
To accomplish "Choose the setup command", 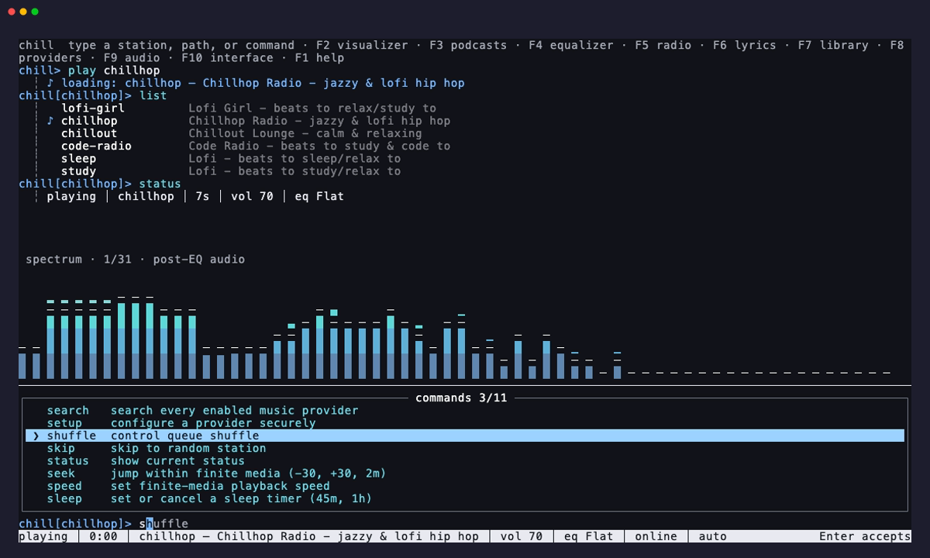I will click(x=465, y=423).
